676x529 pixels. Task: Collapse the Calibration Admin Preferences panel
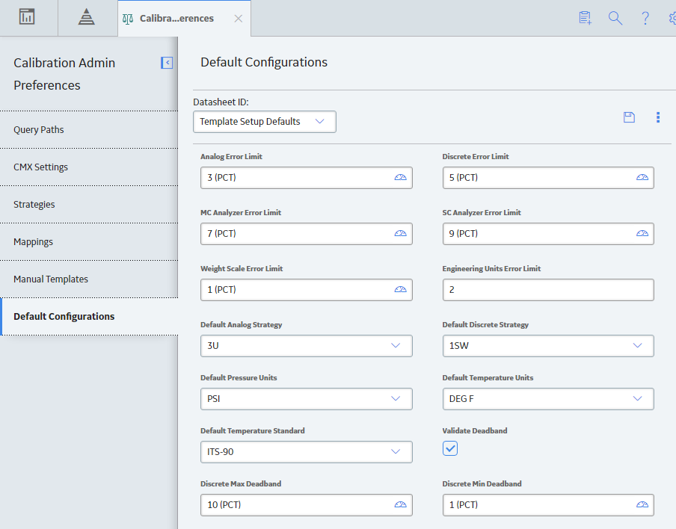point(167,63)
